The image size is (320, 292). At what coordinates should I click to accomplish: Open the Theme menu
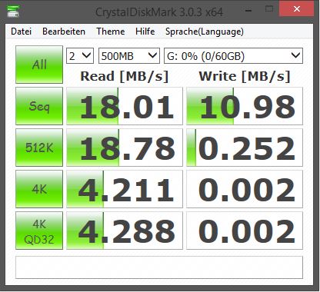click(111, 32)
